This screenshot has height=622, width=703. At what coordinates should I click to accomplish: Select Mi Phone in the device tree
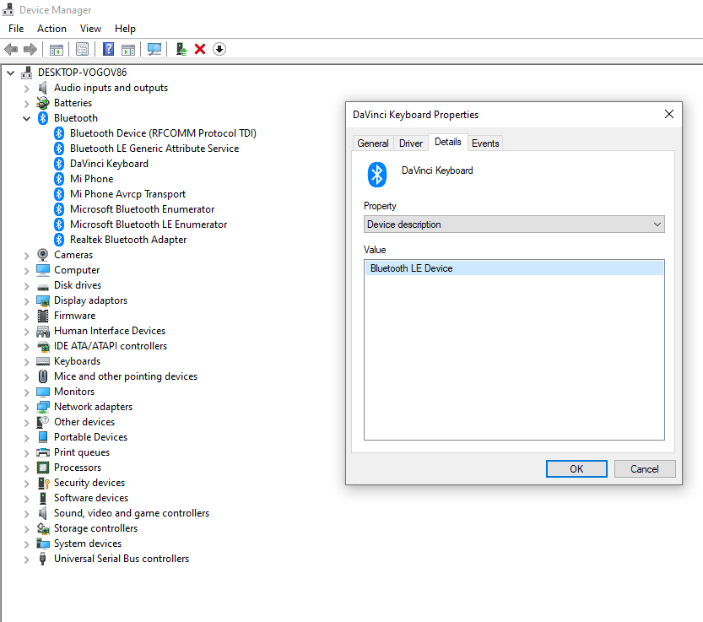click(x=91, y=179)
